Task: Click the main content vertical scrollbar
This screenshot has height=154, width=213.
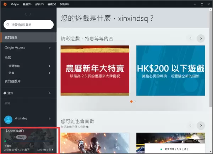Action: point(211,59)
